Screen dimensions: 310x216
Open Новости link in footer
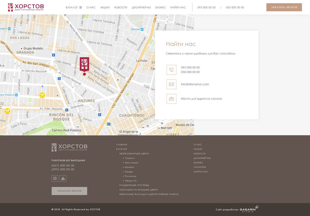pyautogui.click(x=200, y=153)
